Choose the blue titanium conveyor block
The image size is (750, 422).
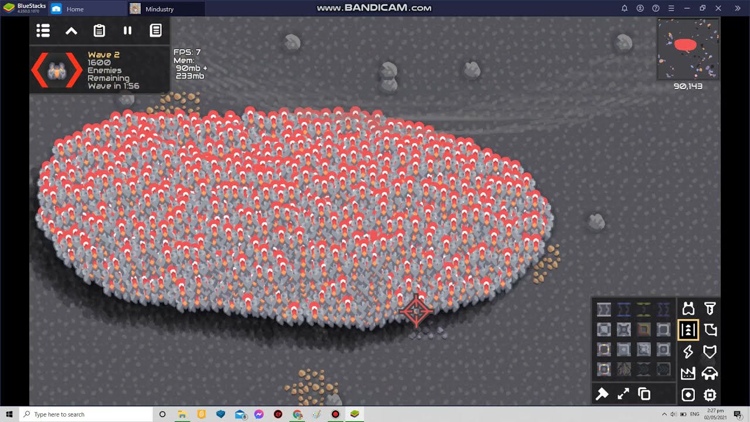[624, 309]
